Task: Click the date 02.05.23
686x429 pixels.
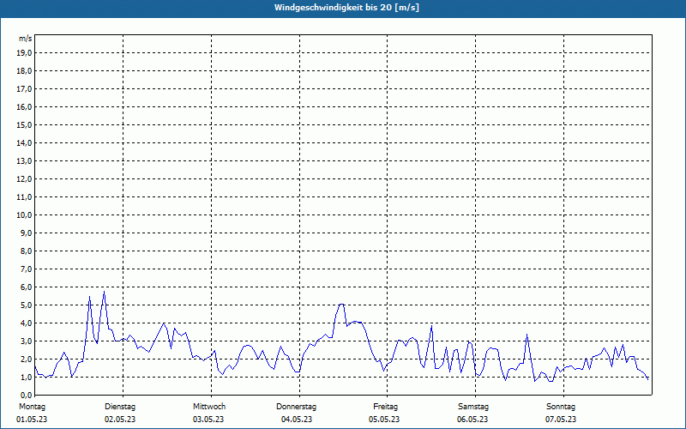Action: pos(120,420)
